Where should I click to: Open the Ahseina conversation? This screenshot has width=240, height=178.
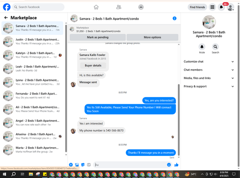33,136
